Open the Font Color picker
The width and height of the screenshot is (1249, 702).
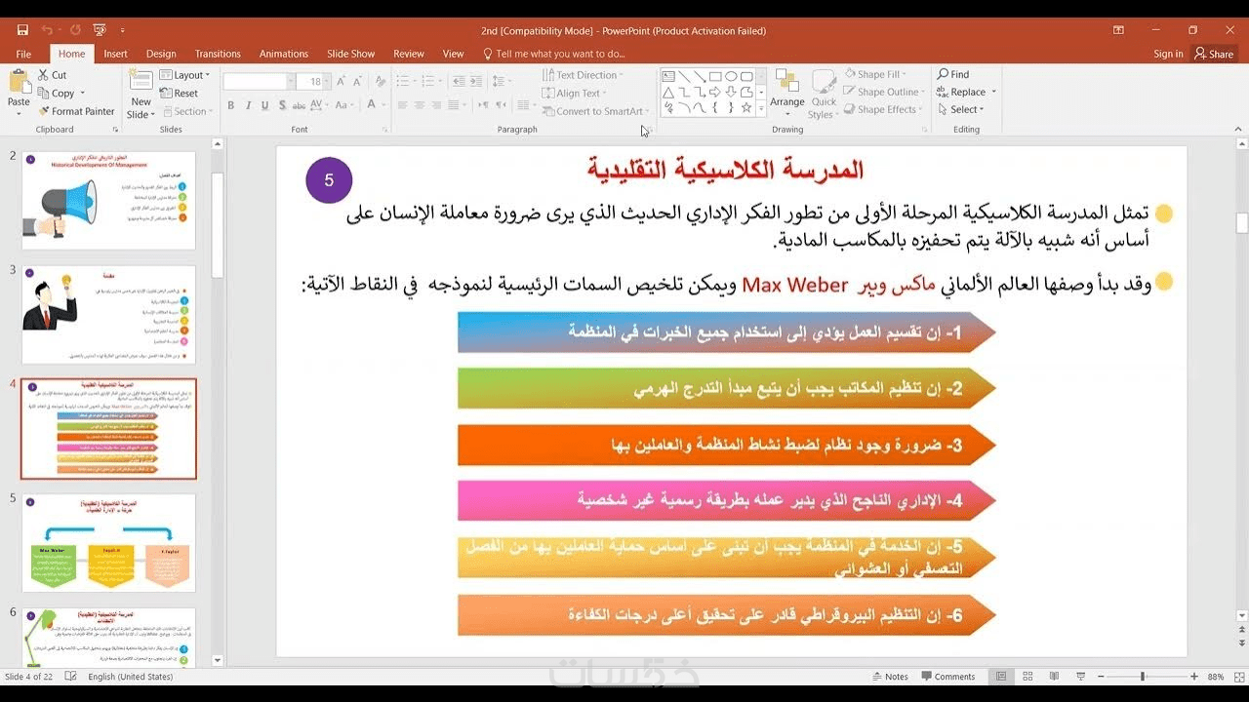click(x=370, y=105)
